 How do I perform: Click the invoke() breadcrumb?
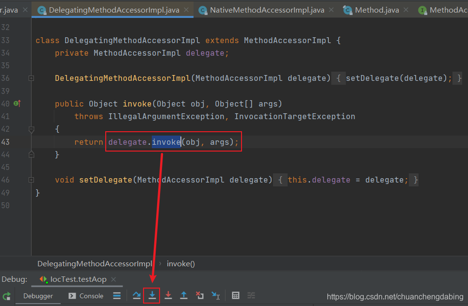click(181, 264)
